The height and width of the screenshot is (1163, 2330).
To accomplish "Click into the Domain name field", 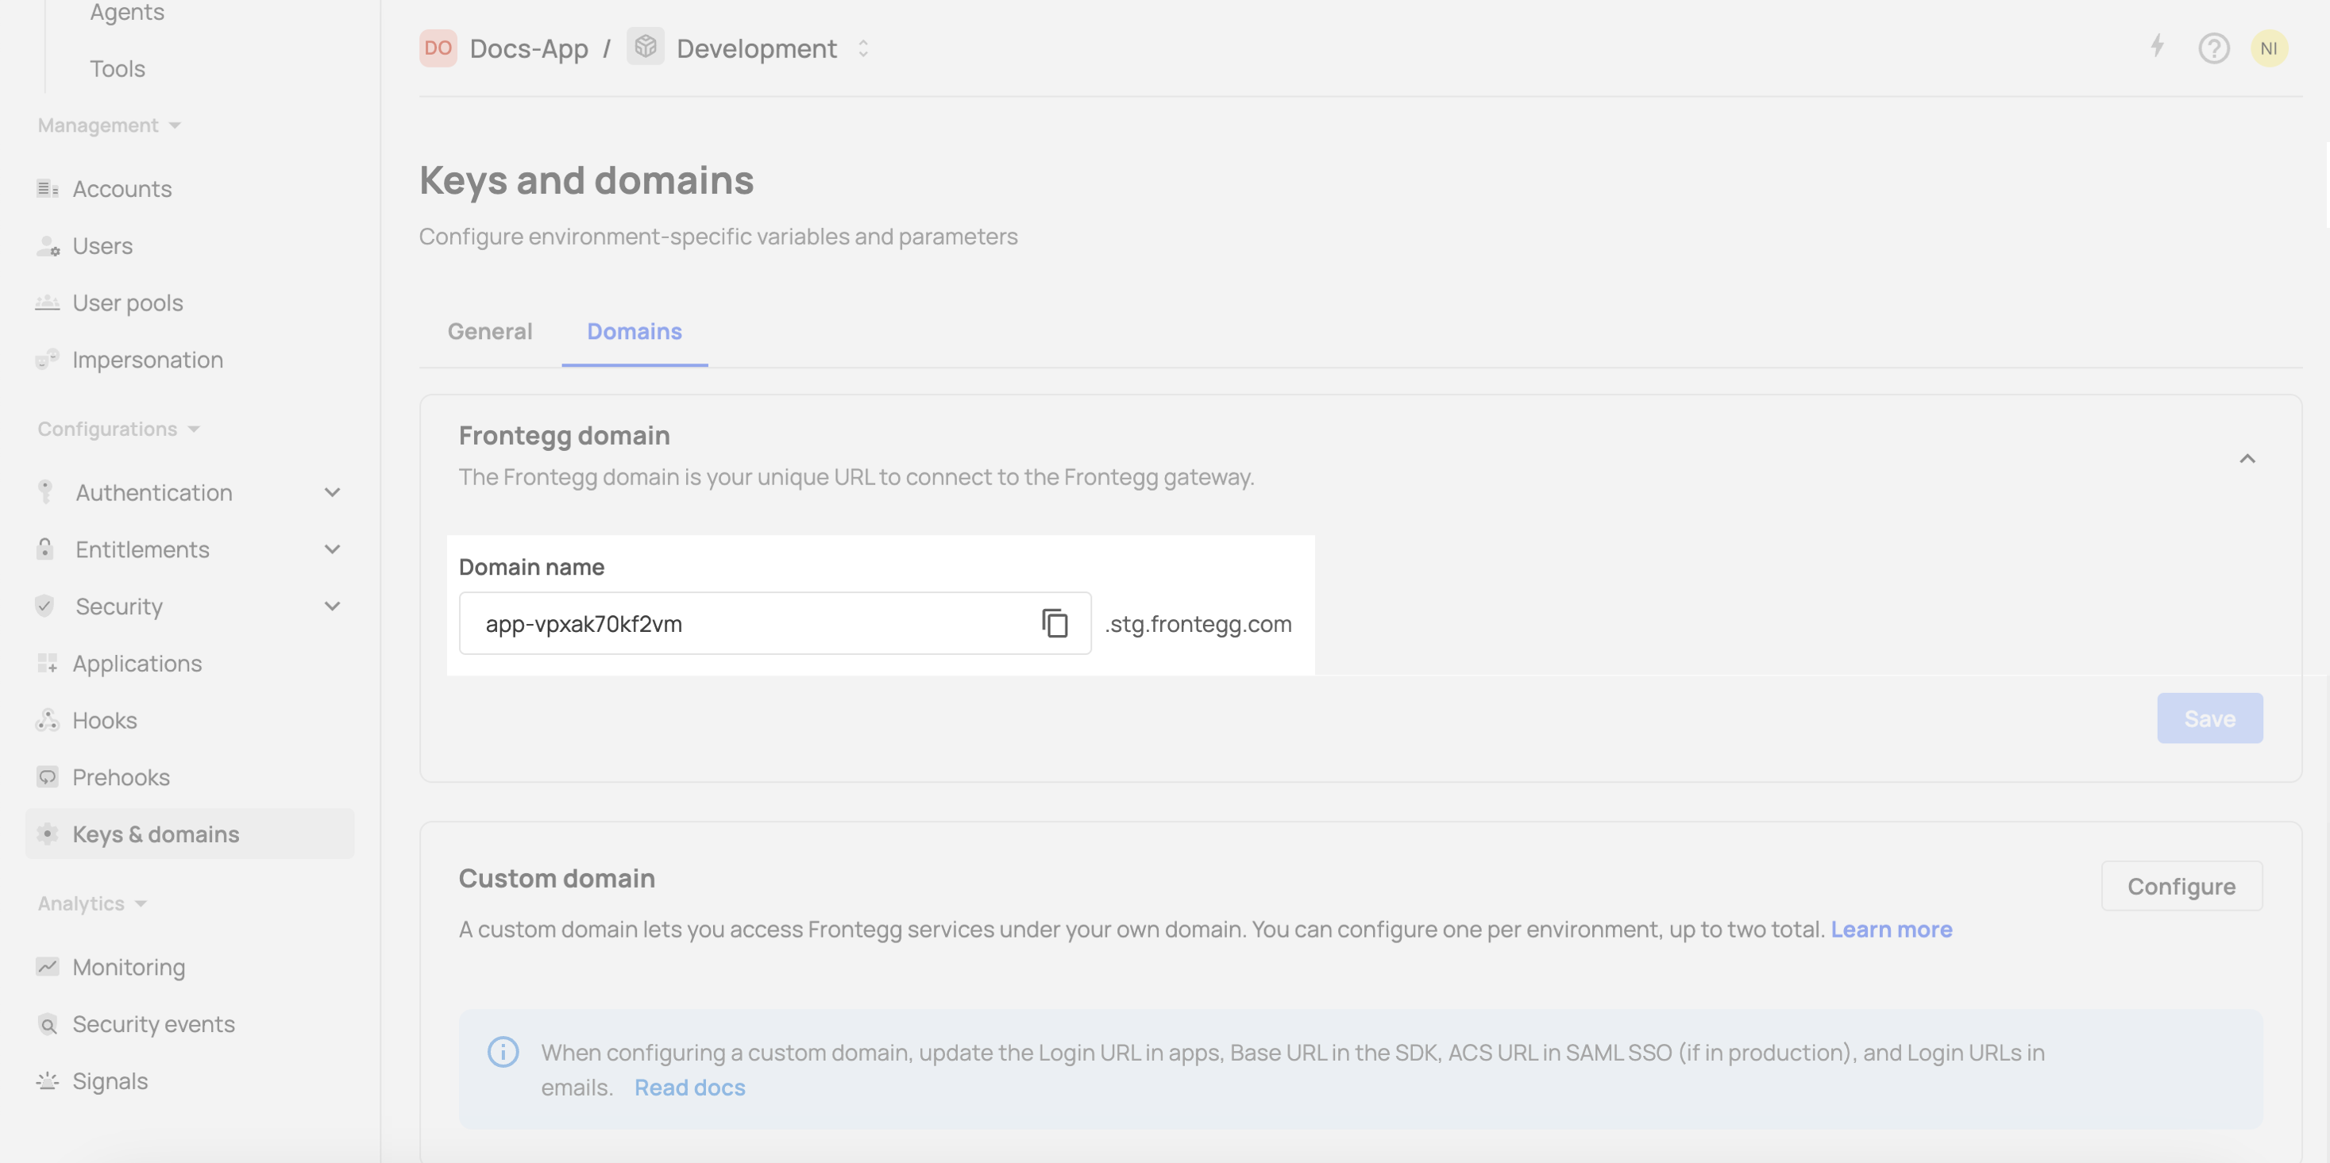I will click(742, 623).
